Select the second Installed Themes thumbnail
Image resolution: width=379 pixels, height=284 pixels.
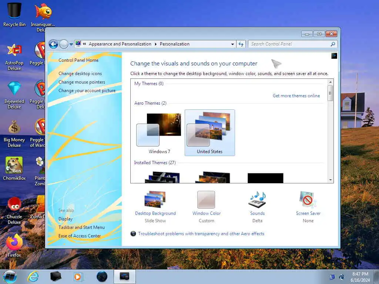[x=212, y=177]
